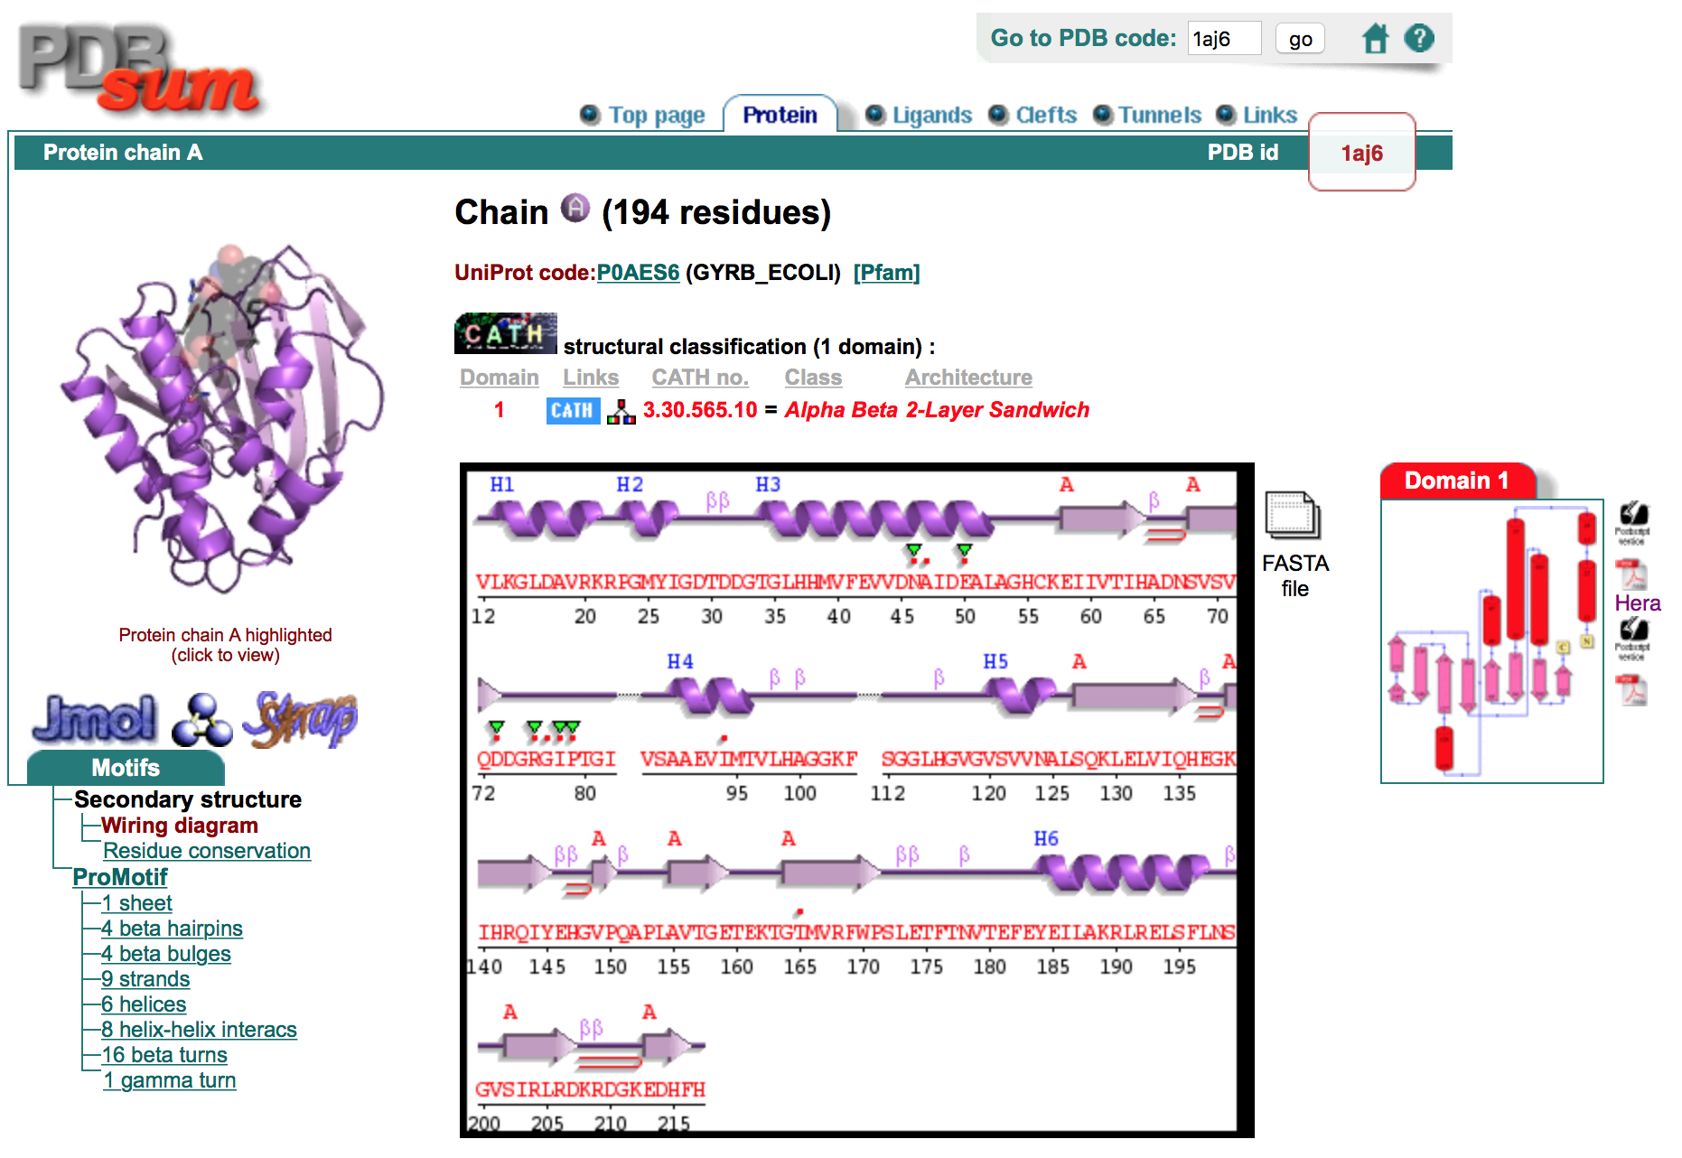
Task: Open help using question mark icon
Action: [x=1419, y=38]
